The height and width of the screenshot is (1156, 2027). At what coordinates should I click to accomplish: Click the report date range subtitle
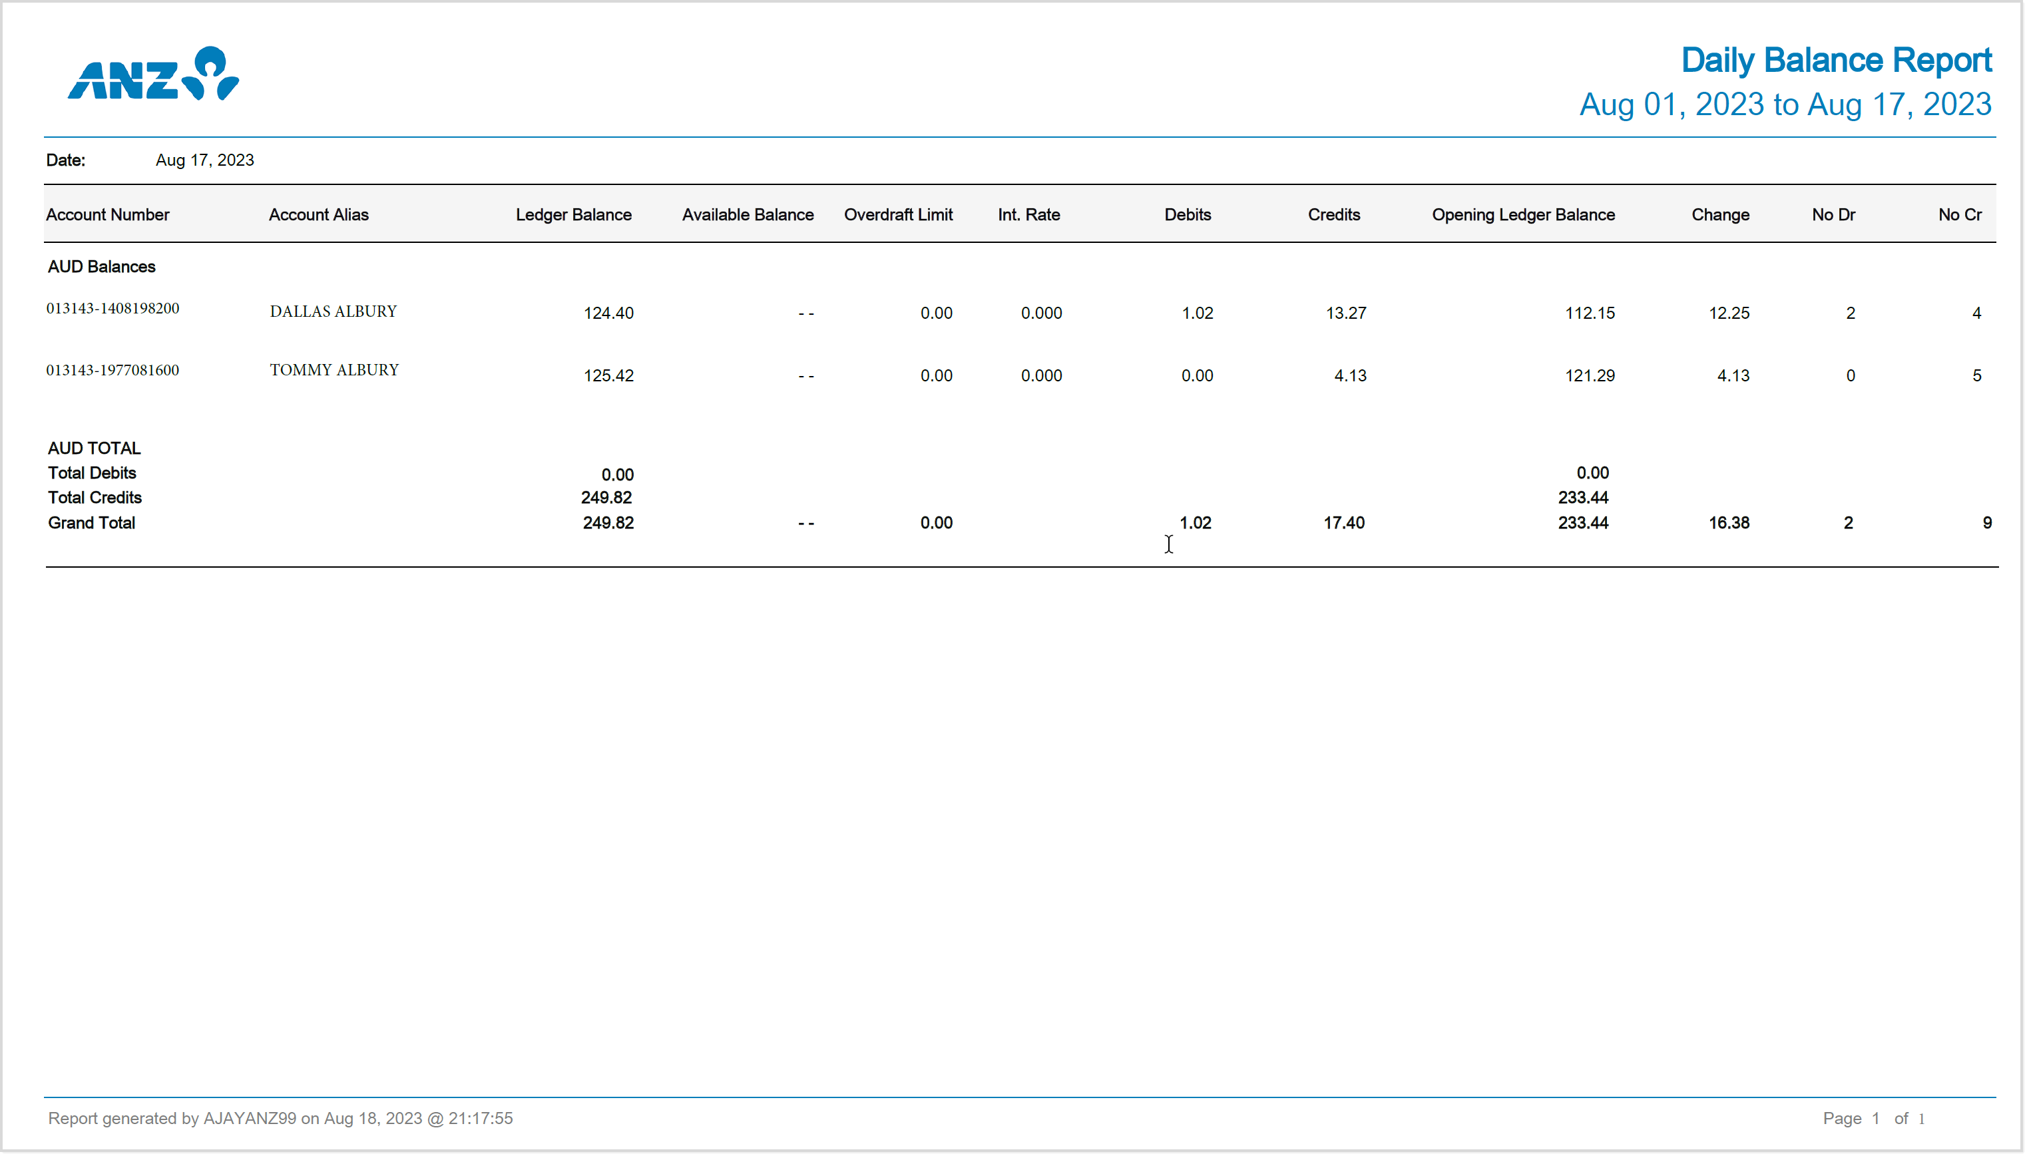pos(1784,104)
